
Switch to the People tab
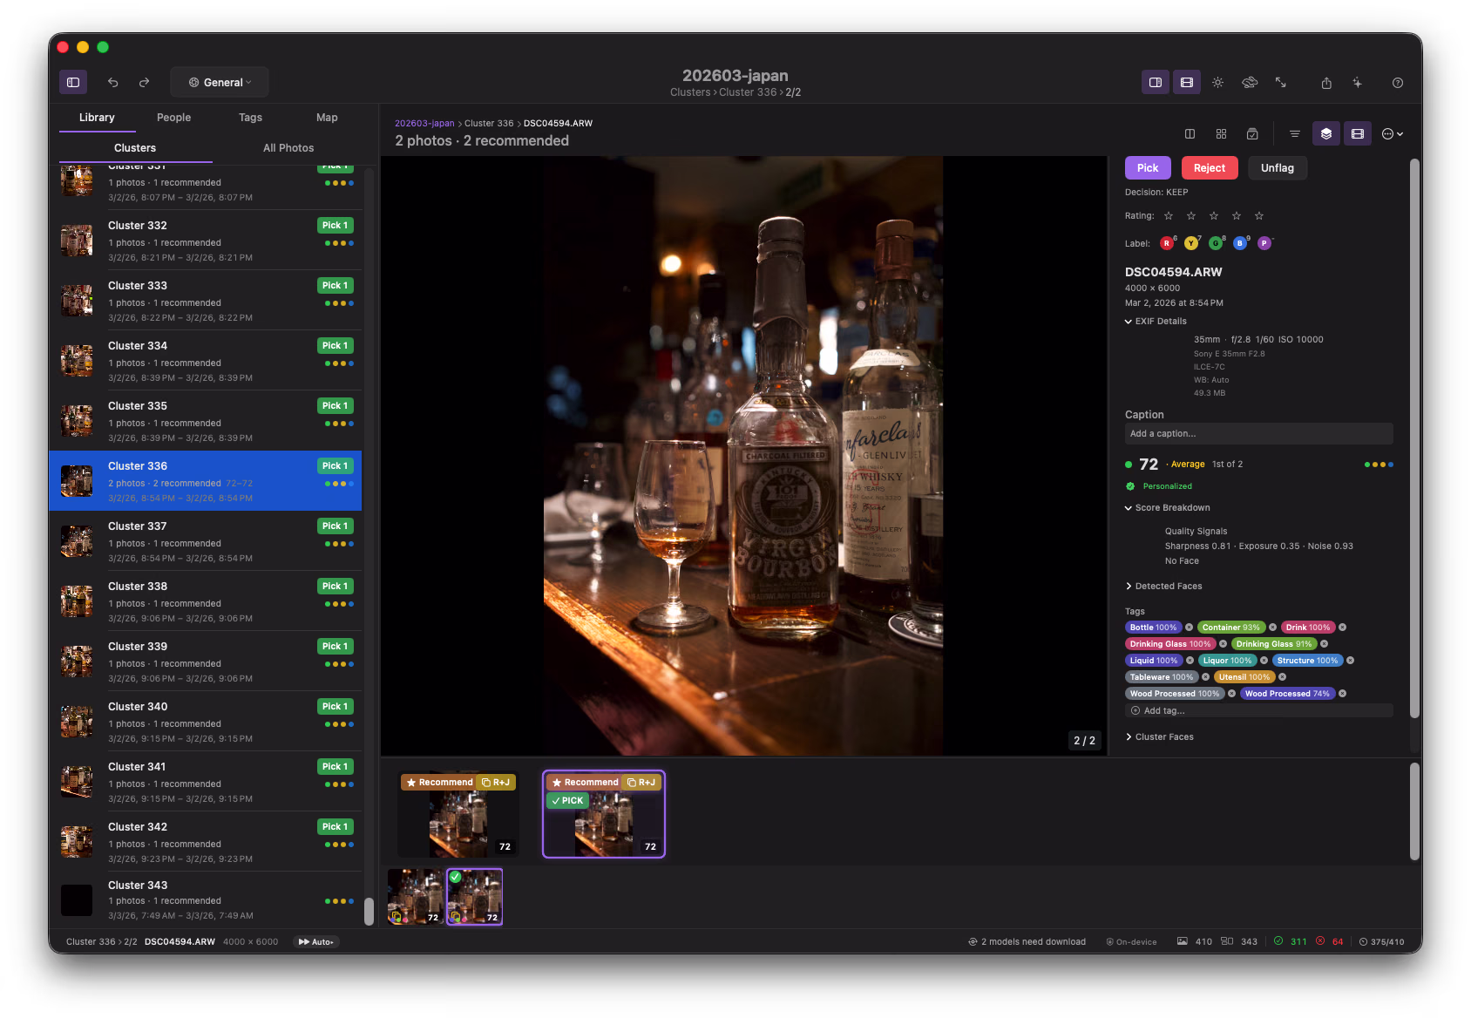pos(173,118)
